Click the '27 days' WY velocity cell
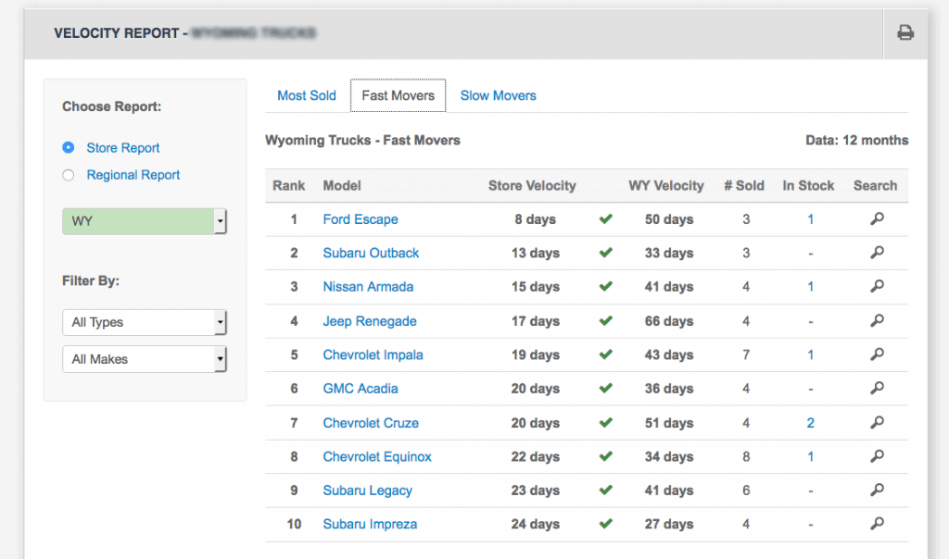949x559 pixels. (669, 525)
